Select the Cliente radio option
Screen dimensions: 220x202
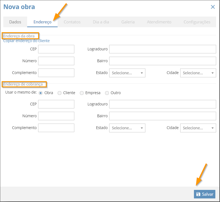click(60, 93)
